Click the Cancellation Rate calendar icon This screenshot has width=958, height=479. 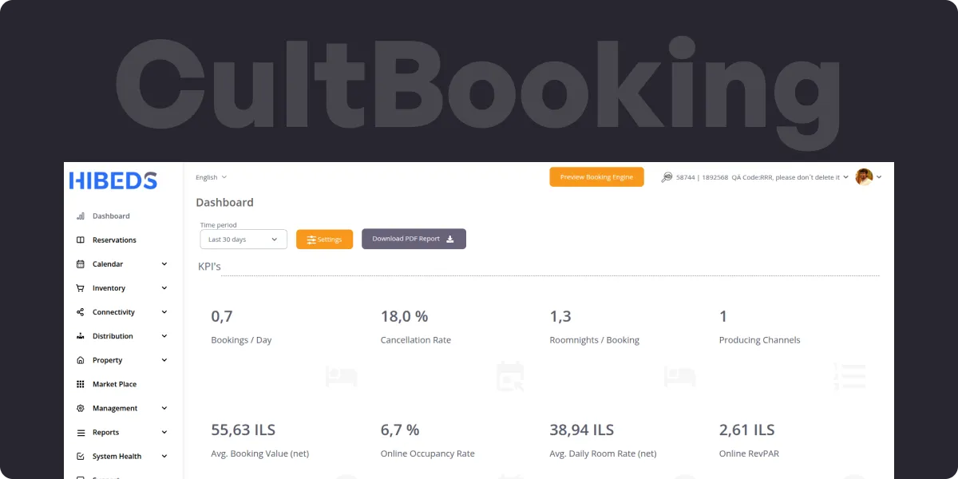coord(510,376)
